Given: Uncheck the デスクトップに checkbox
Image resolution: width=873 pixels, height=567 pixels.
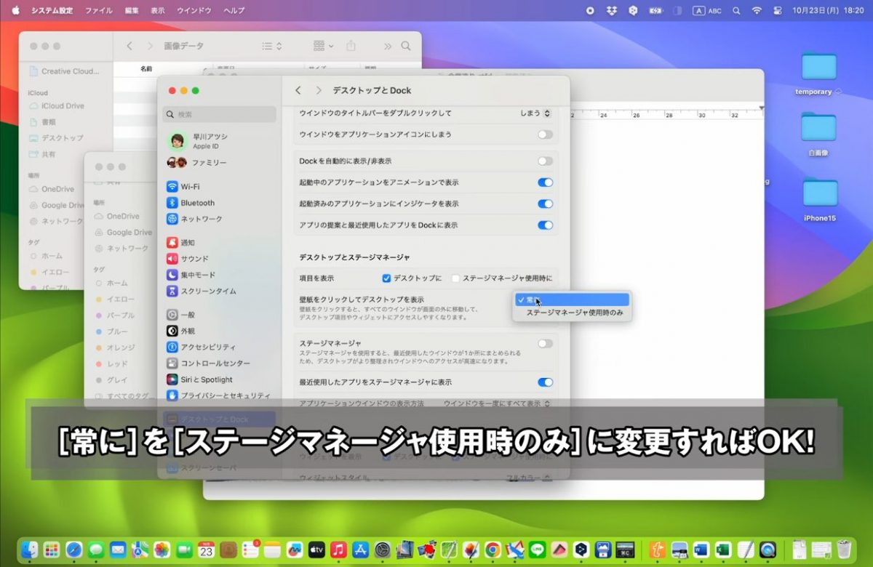Looking at the screenshot, I should 386,278.
